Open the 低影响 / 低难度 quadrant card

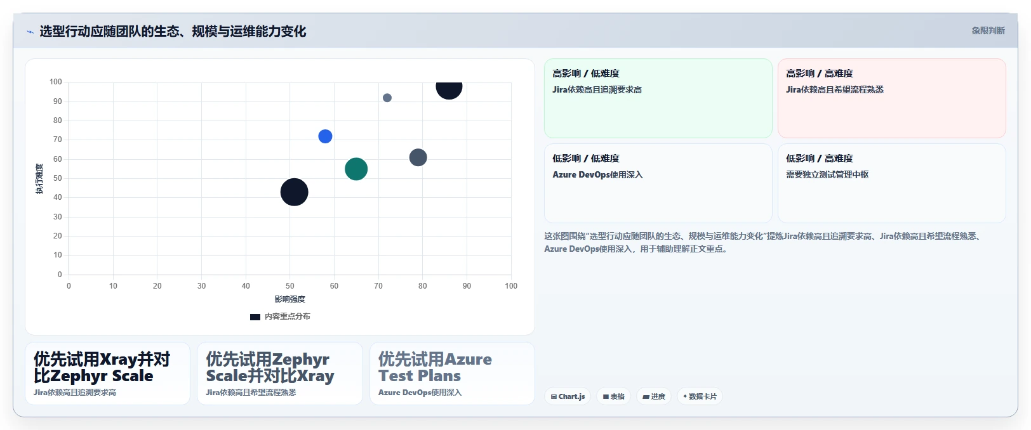point(658,183)
